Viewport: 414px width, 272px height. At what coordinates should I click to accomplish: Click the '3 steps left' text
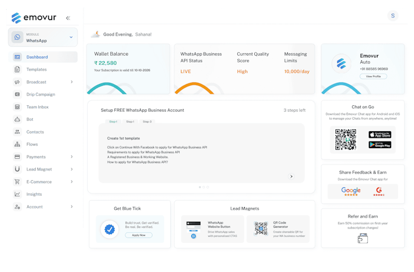tap(294, 110)
